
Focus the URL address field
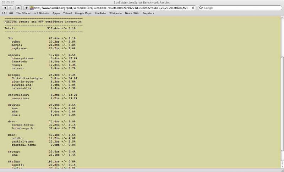click(x=112, y=8)
